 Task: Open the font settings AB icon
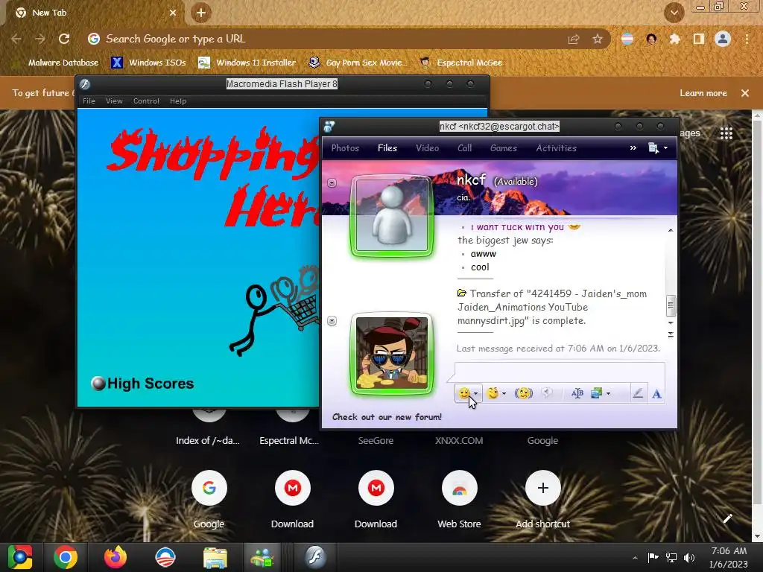577,393
